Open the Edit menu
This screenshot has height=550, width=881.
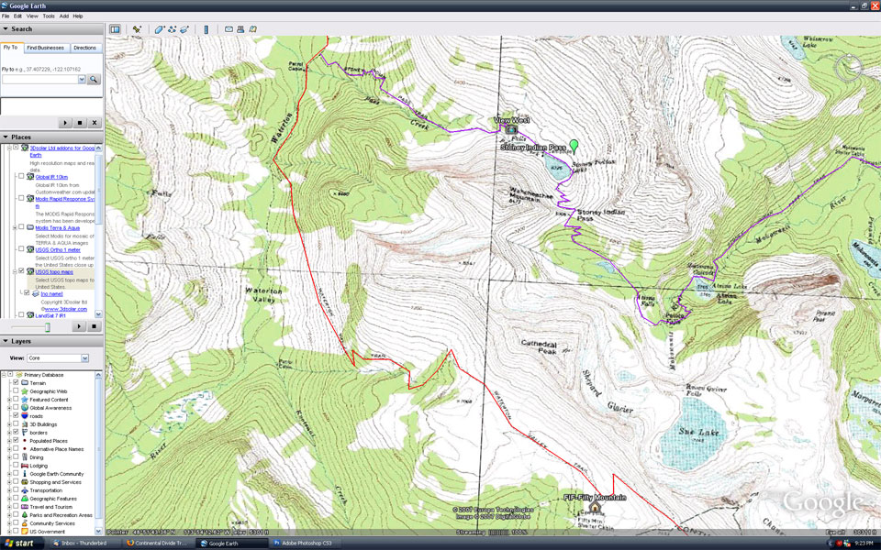click(x=18, y=16)
